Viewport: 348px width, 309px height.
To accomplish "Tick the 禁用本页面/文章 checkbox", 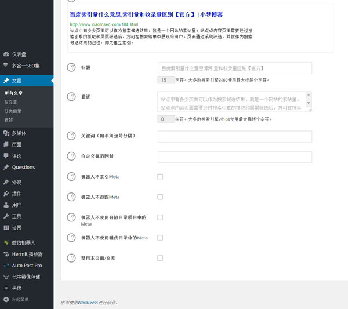I will (160, 258).
